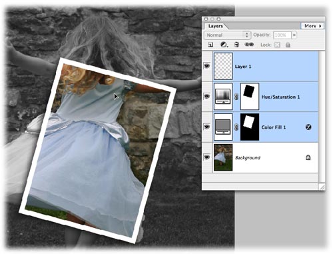Close the Layers panel window

click(206, 19)
